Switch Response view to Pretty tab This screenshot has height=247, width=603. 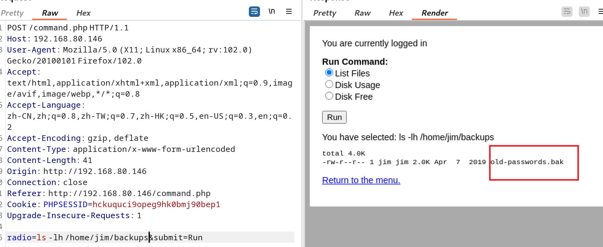point(325,13)
